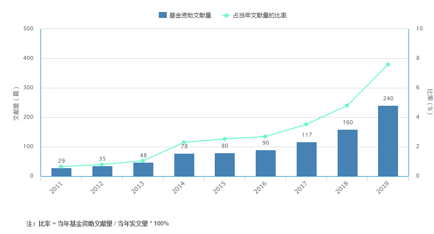Click the 文献量（篇）axis title
Image resolution: width=434 pixels, height=234 pixels.
pyautogui.click(x=16, y=103)
